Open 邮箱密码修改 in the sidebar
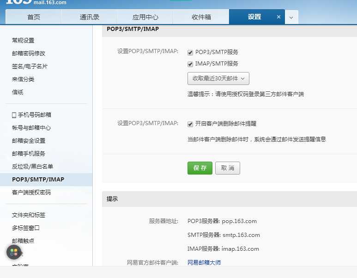Viewport: 357px width, 278px height. coord(29,54)
